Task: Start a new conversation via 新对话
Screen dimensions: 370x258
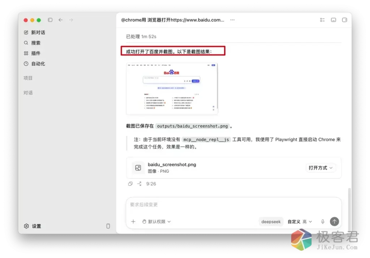Action: click(x=34, y=32)
